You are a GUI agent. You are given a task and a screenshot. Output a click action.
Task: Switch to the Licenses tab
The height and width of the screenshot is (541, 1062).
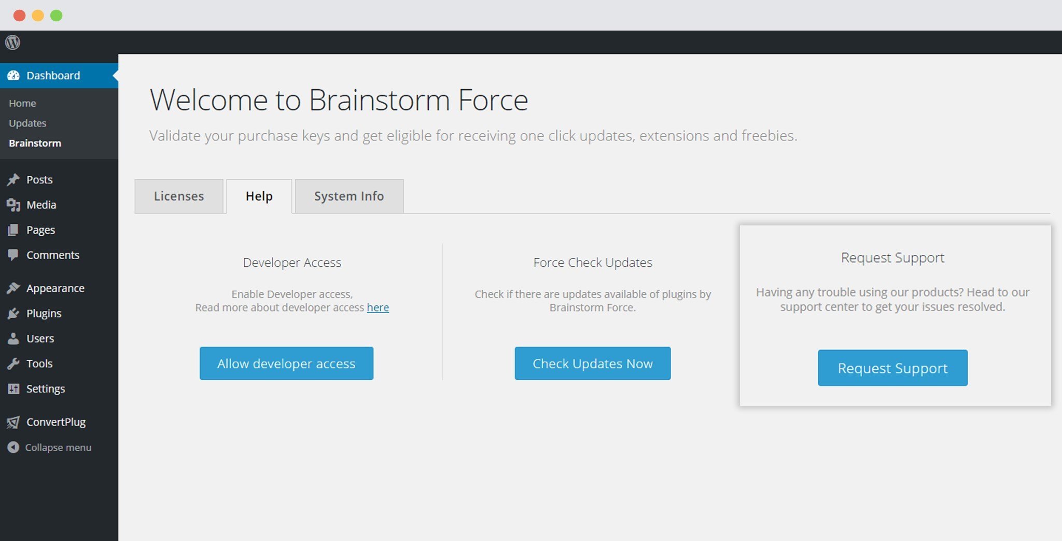click(x=179, y=196)
